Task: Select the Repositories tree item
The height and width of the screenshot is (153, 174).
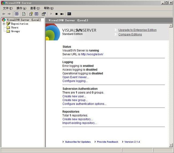Action: 20,24
